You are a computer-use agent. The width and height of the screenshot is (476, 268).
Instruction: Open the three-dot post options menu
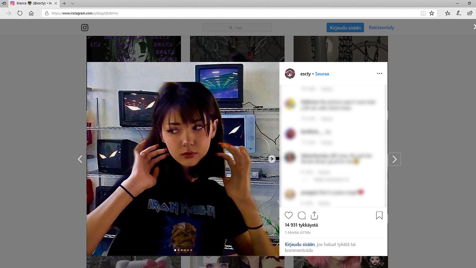pyautogui.click(x=379, y=74)
